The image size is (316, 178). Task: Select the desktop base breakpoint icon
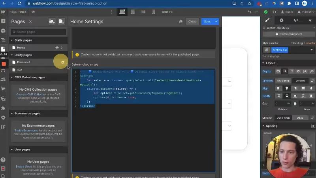pos(122,12)
